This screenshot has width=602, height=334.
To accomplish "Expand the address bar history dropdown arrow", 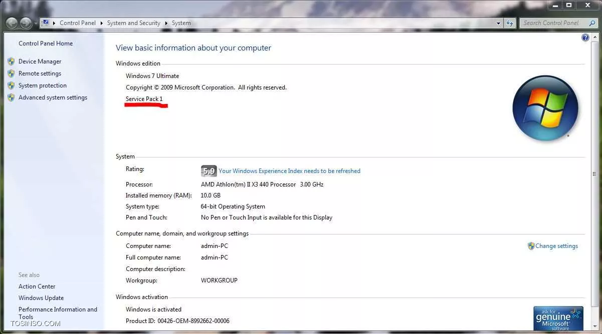I will tap(498, 23).
